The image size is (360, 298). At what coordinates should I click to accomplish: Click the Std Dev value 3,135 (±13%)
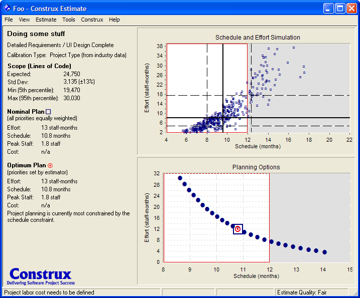click(79, 82)
